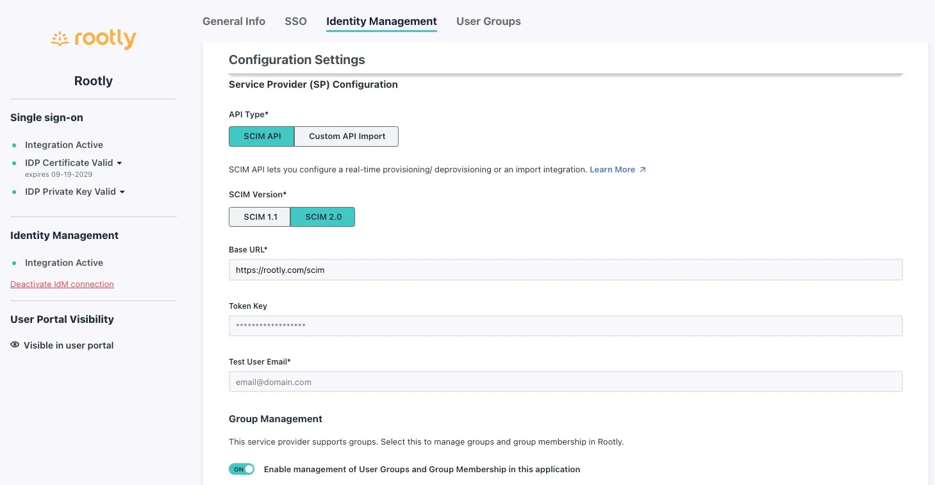Click the User Portal Visibility heading

coord(62,319)
